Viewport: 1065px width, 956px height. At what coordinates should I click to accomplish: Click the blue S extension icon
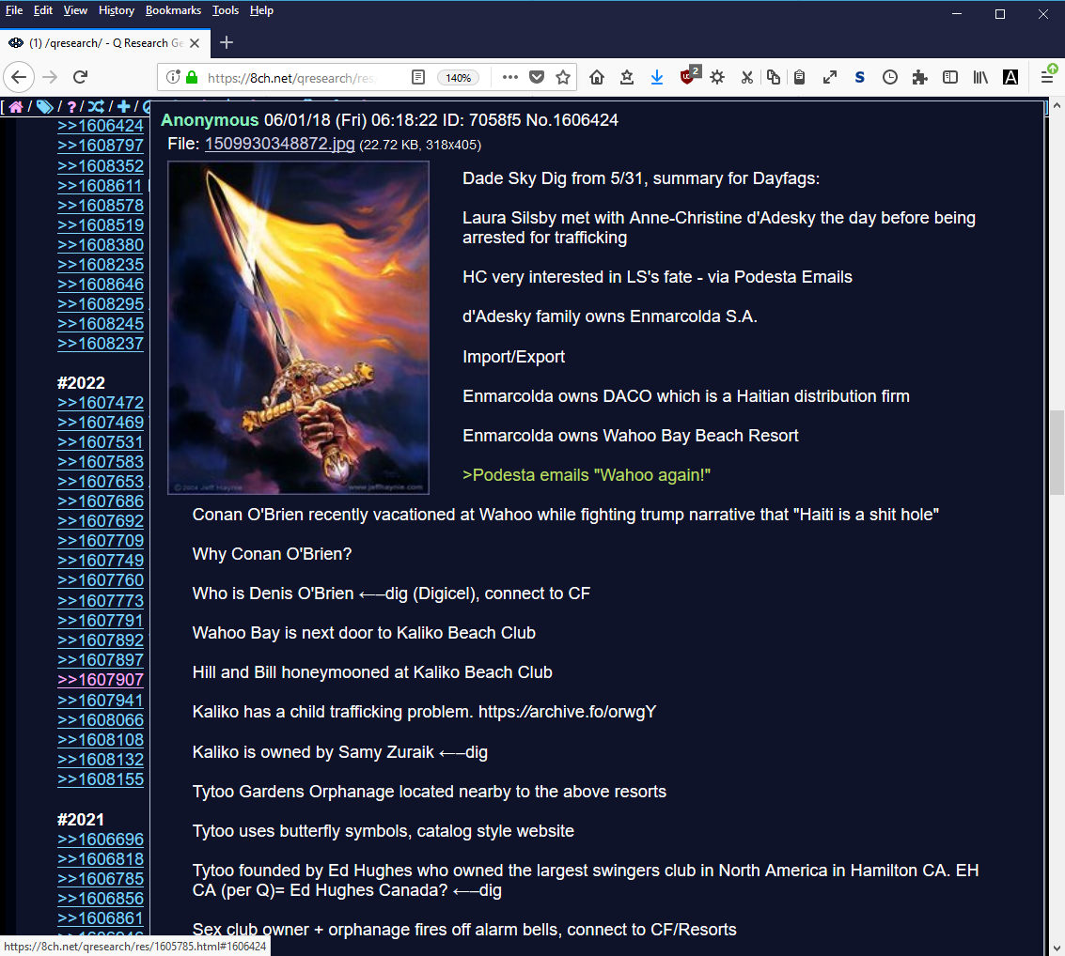coord(859,77)
